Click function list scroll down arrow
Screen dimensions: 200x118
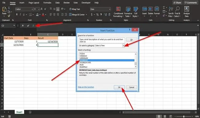[136, 67]
